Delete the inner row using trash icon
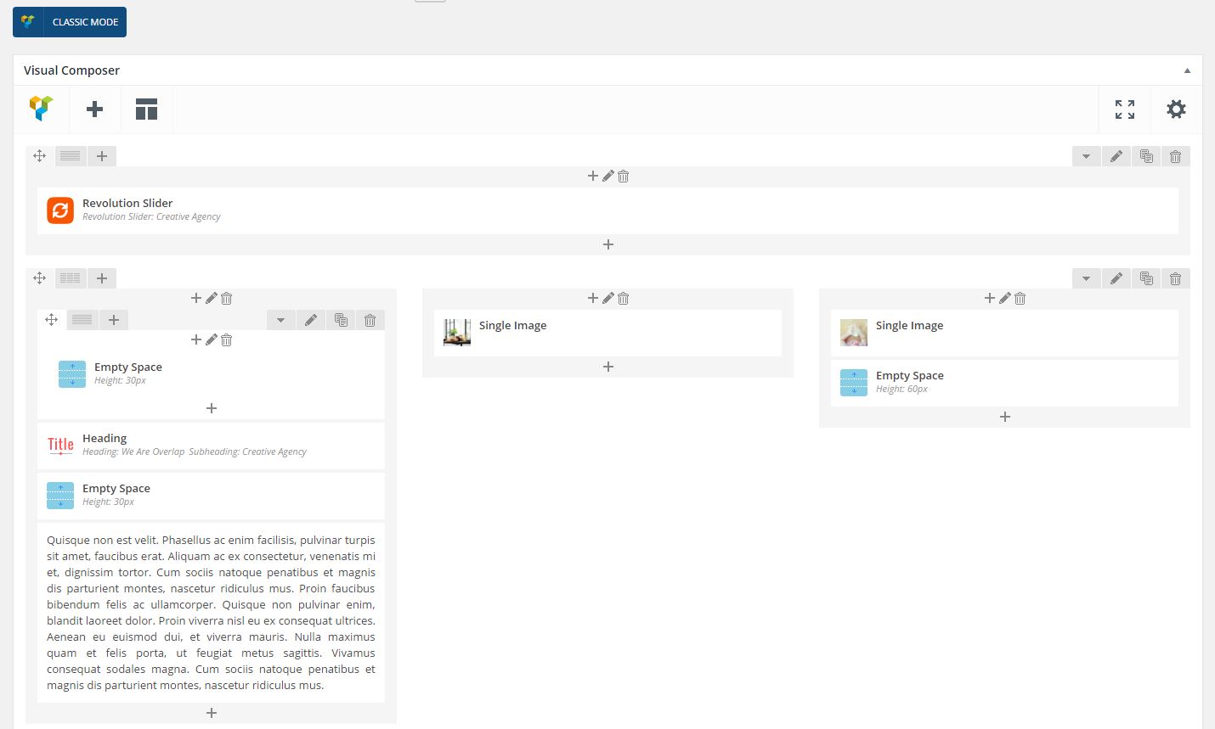Screen dimensions: 1215x729 point(370,320)
